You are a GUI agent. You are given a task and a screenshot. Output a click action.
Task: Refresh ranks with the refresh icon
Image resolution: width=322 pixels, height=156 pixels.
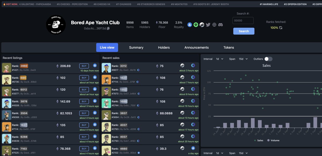281,28
